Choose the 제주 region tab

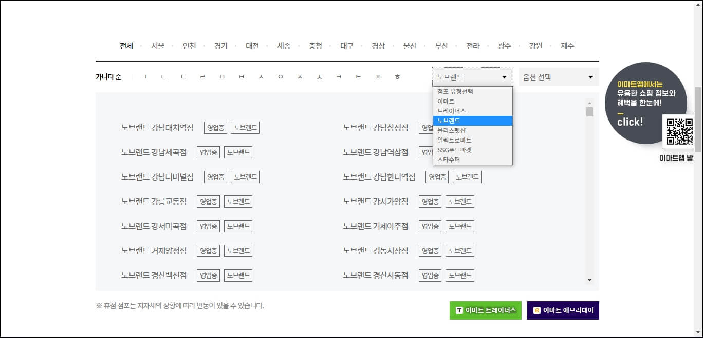[567, 46]
